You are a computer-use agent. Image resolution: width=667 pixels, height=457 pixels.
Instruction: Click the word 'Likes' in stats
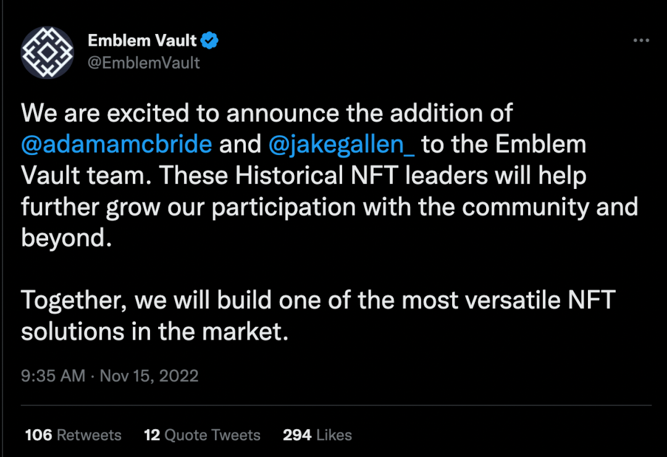[334, 435]
